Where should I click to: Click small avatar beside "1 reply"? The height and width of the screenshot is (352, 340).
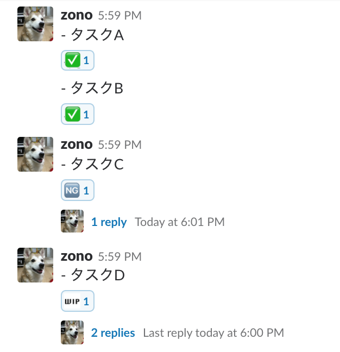click(x=72, y=222)
